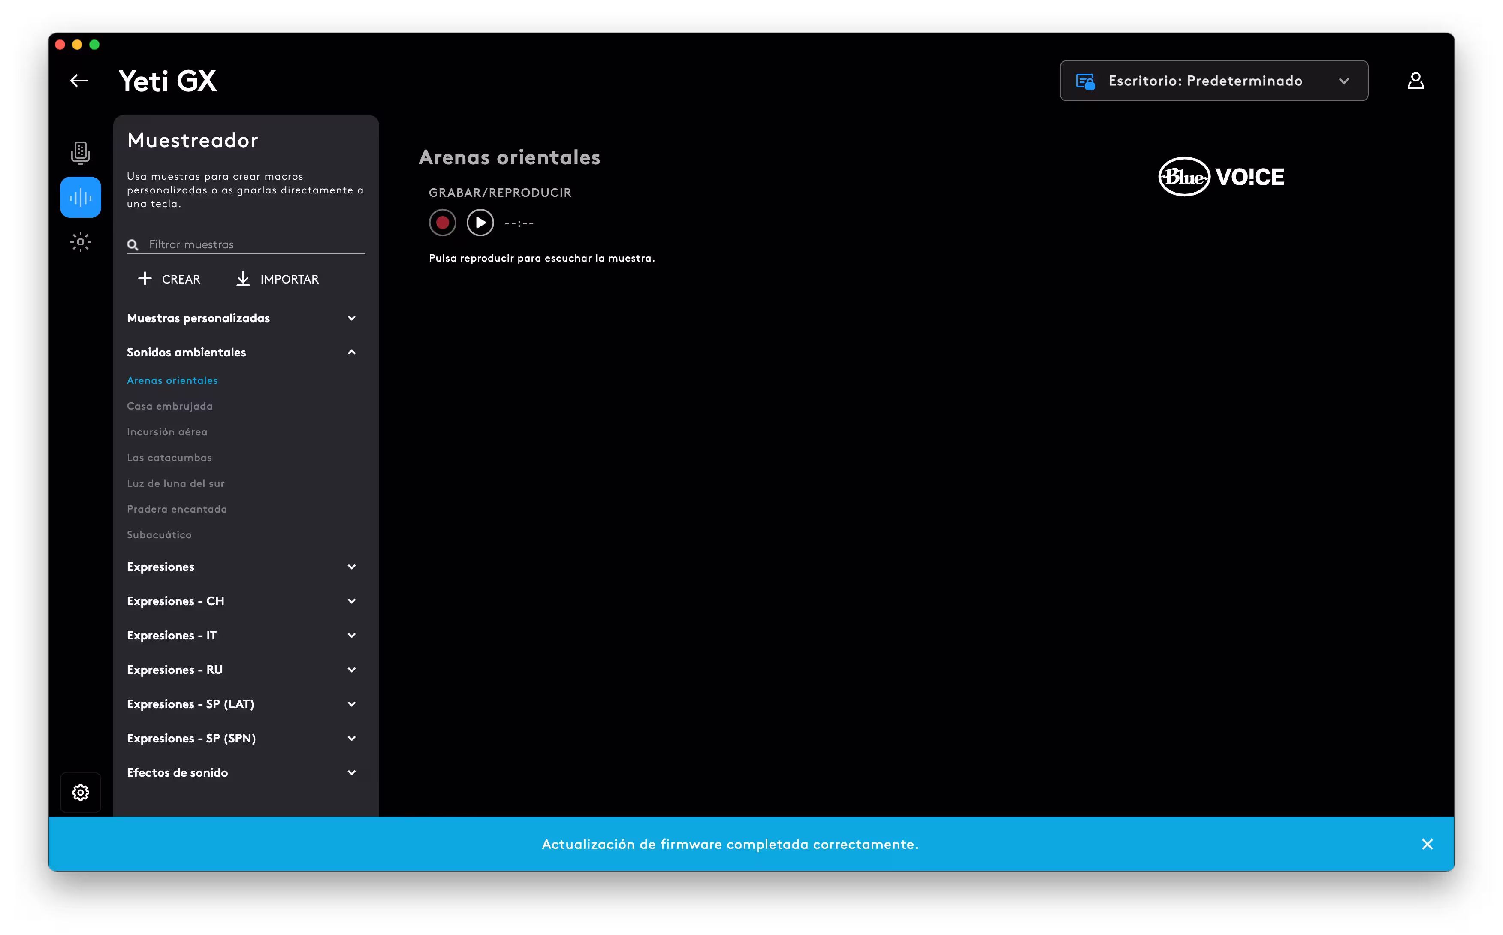The image size is (1503, 935).
Task: Select the Arenas orientales sample
Action: point(172,380)
